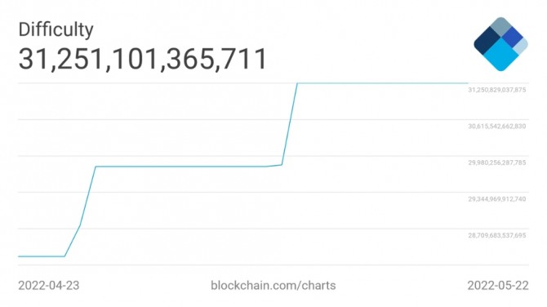Click the 31,250,829,037,875 axis label

click(x=496, y=90)
